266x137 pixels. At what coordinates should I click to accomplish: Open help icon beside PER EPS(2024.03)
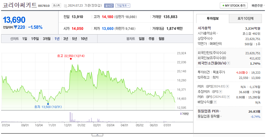(228, 87)
